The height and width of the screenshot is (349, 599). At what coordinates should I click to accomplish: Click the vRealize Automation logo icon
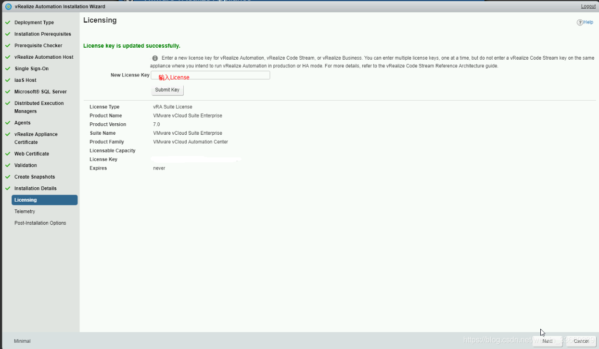[8, 6]
